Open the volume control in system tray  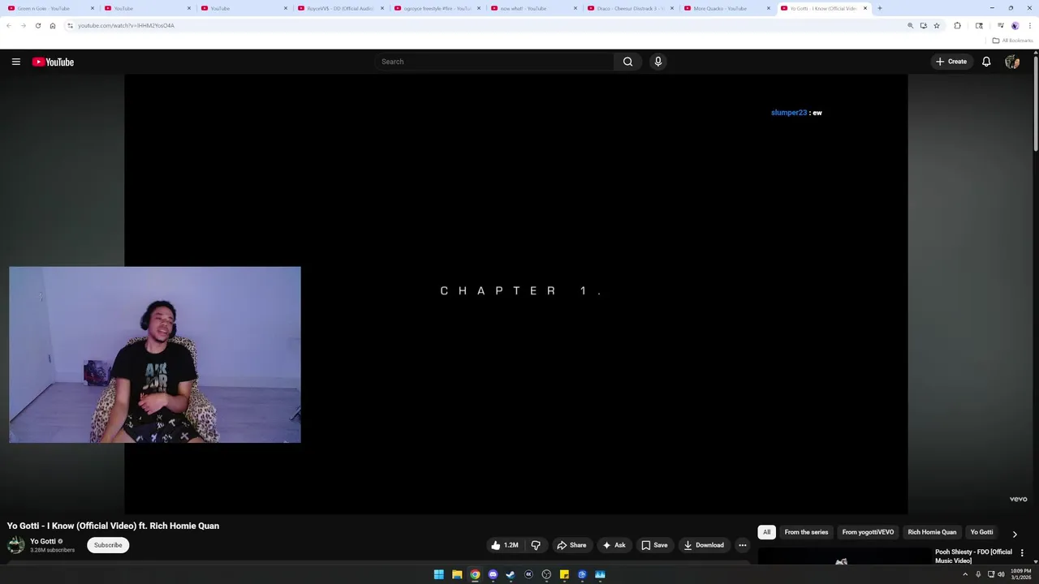1001,574
